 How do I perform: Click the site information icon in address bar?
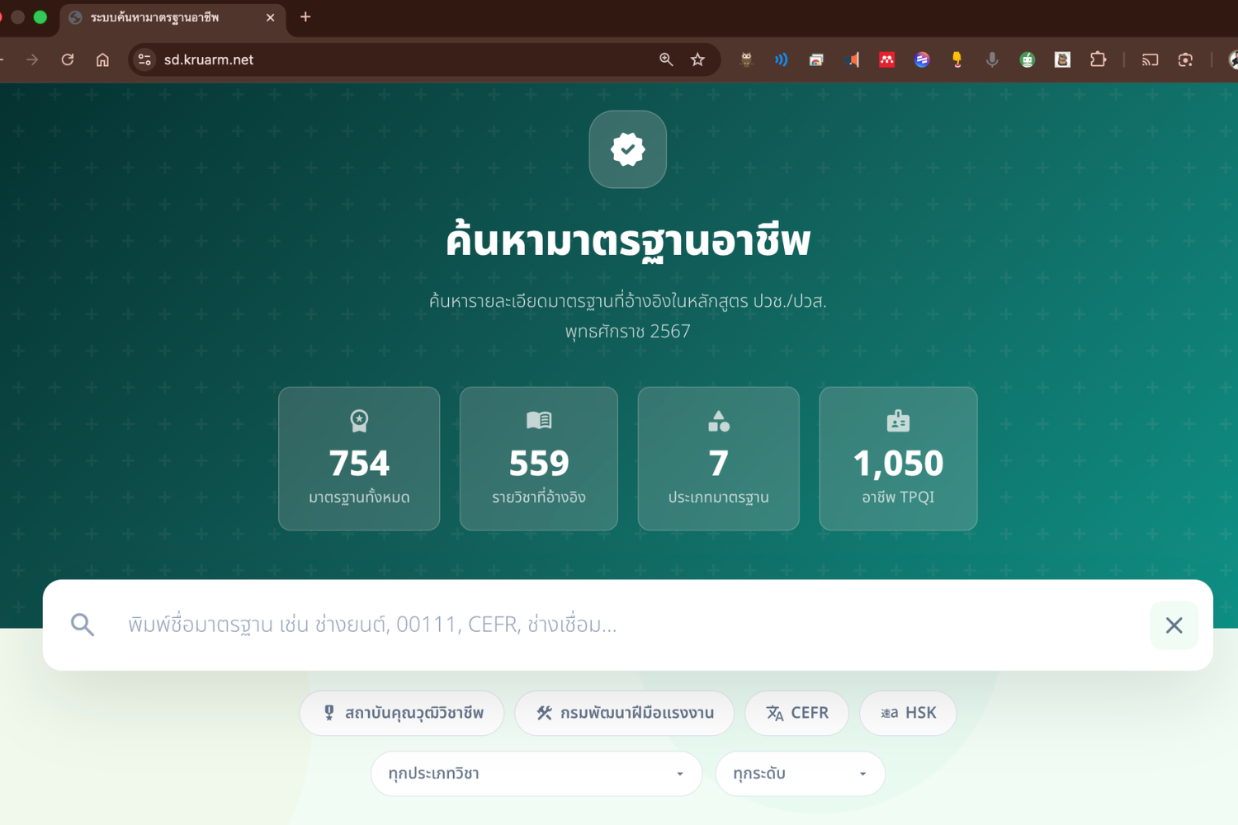144,59
